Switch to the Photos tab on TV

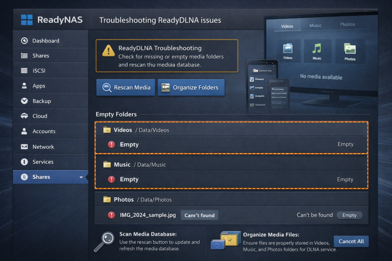pyautogui.click(x=347, y=24)
